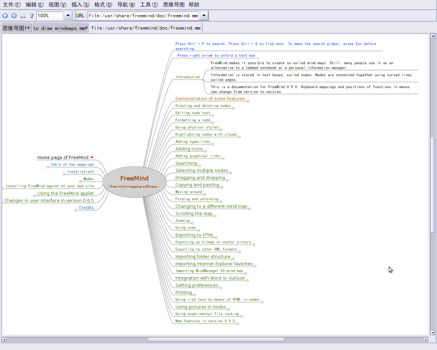Expand the 'Table of key mappings' fold circle

pyautogui.click(x=48, y=167)
